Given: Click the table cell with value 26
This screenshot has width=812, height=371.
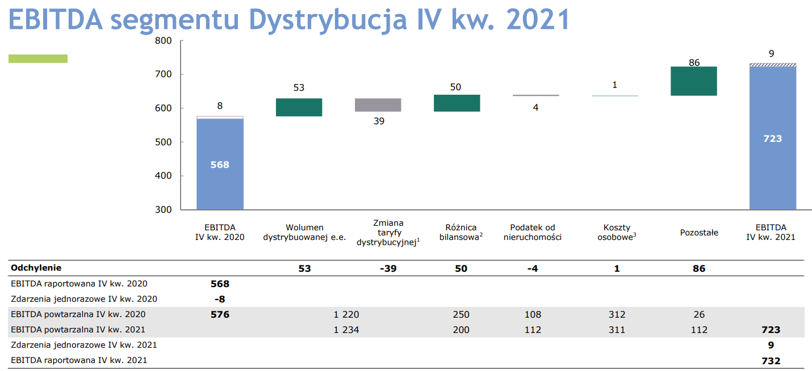Looking at the screenshot, I should coord(699,314).
